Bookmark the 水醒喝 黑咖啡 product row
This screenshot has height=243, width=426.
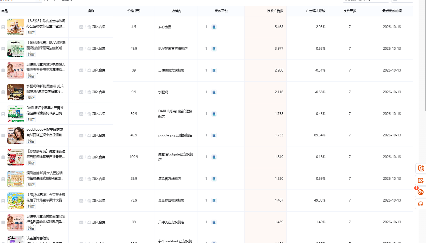(x=3, y=92)
